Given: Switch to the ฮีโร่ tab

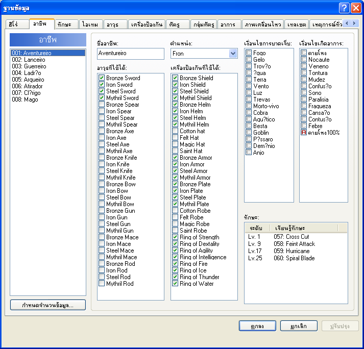Looking at the screenshot, I should pos(17,24).
